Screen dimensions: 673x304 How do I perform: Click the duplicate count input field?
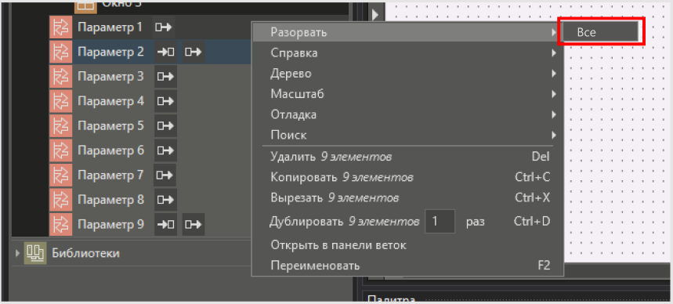coord(440,222)
